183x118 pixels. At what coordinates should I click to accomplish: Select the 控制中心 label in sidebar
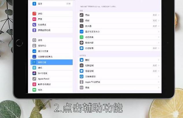point(42,46)
